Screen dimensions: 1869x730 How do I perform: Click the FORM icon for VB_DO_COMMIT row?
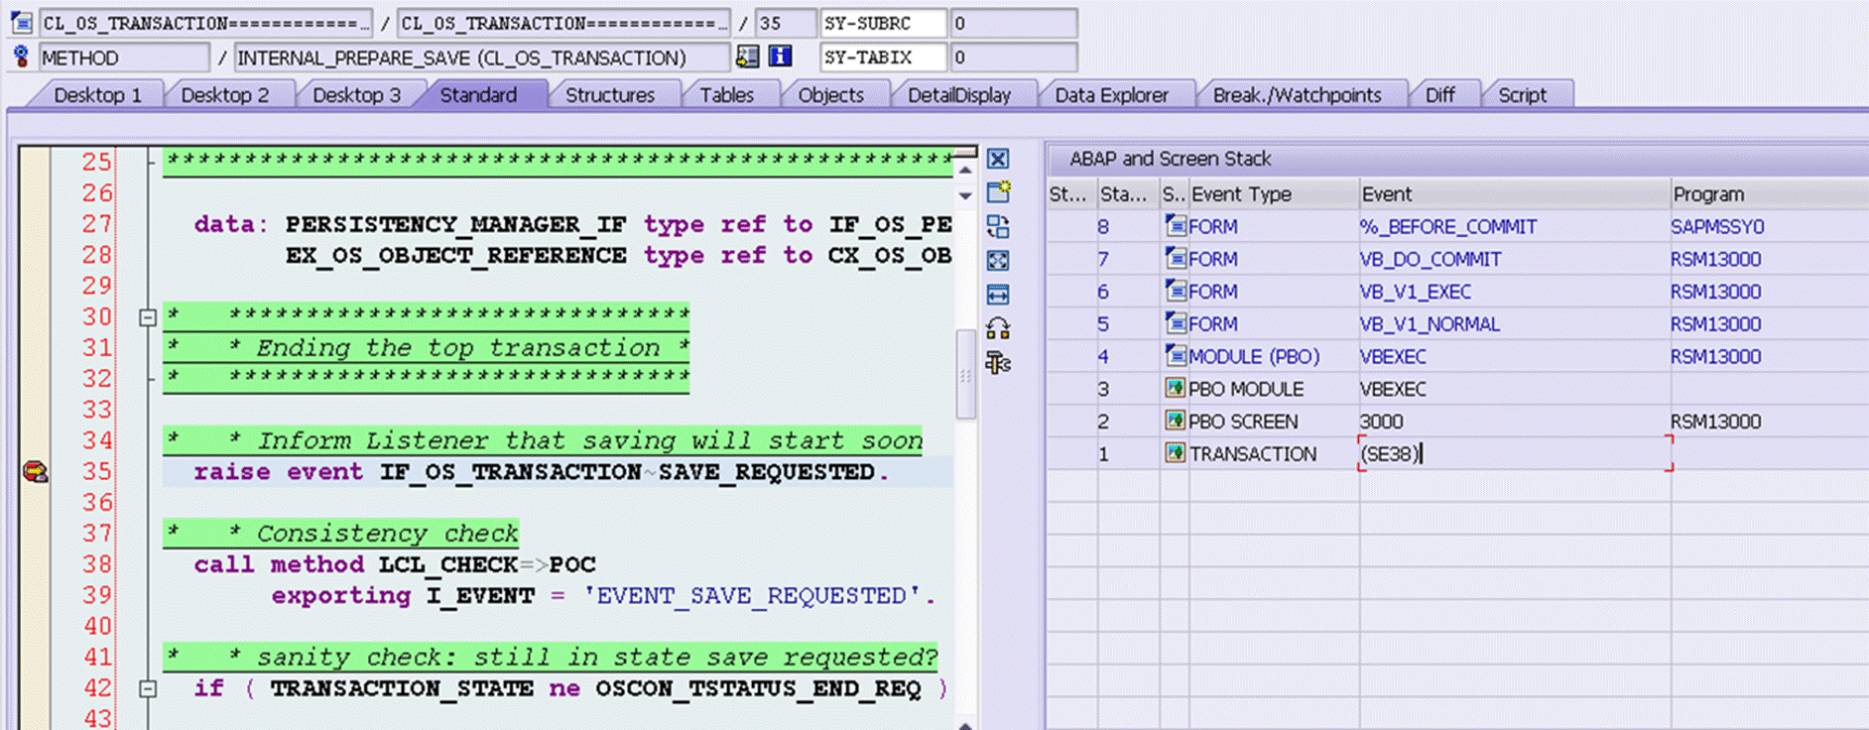1176,259
